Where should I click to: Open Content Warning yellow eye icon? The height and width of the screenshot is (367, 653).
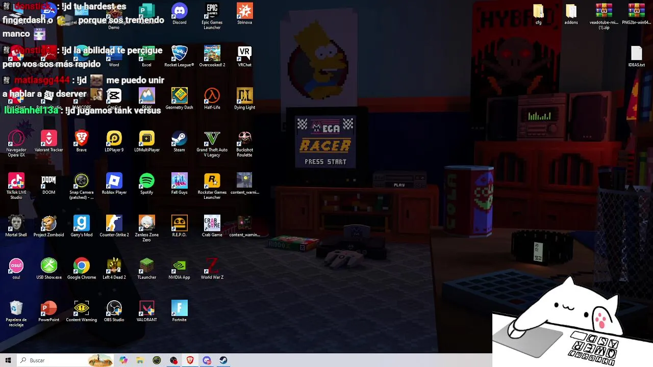click(x=81, y=311)
